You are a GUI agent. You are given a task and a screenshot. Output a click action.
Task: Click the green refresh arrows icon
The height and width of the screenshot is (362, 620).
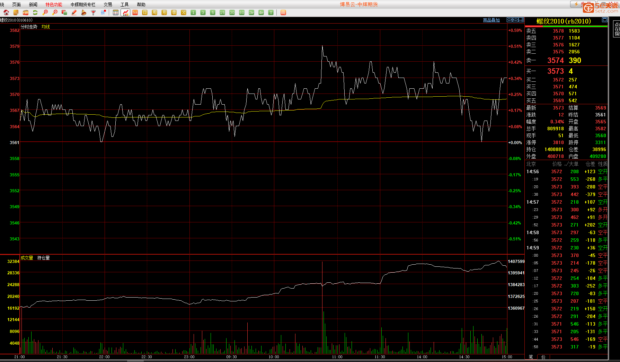pyautogui.click(x=35, y=12)
